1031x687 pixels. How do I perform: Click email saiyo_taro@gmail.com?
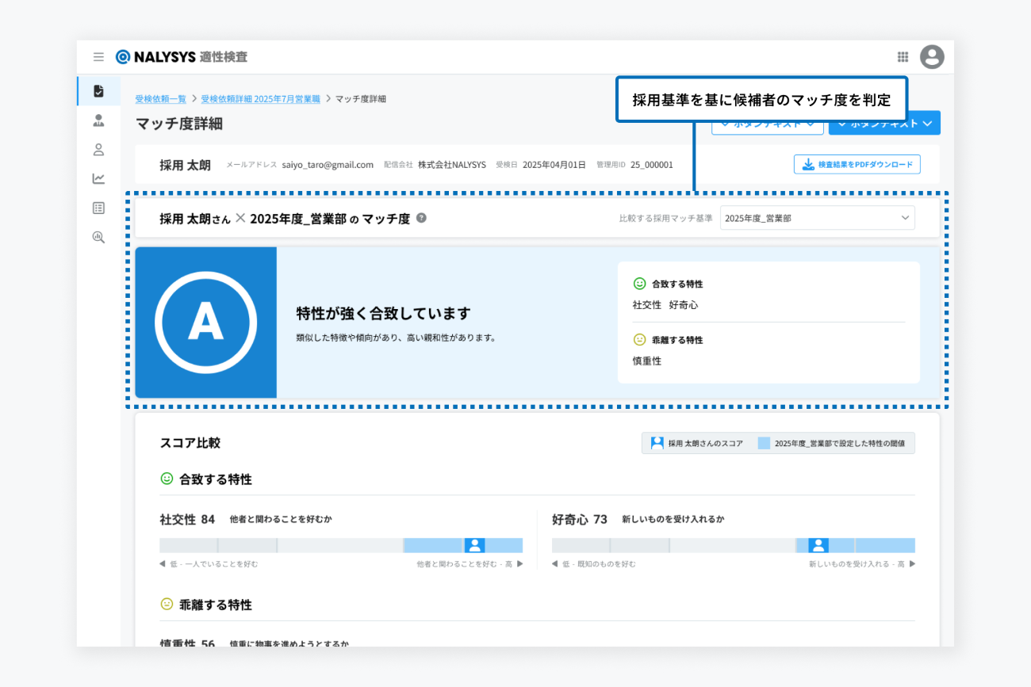(328, 165)
